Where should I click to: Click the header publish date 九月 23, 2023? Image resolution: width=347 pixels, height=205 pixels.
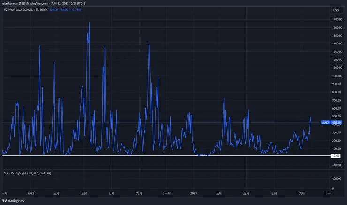[60, 3]
